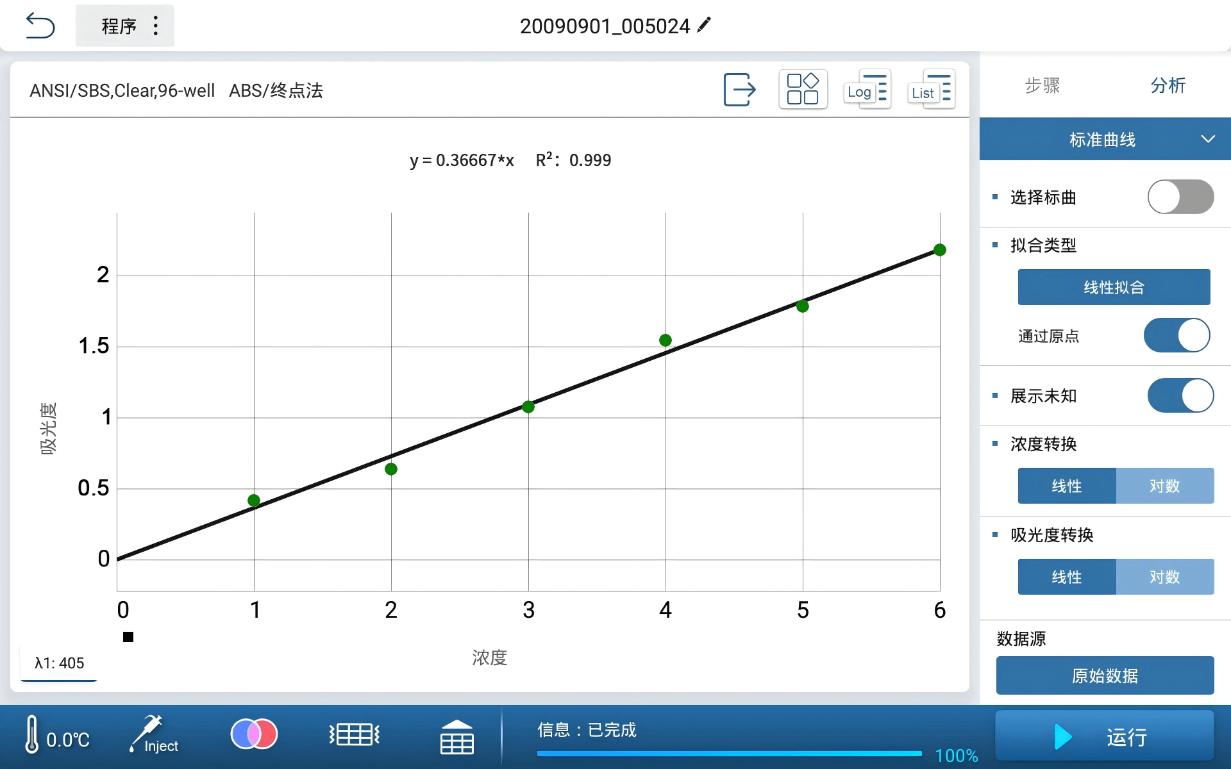Open the plate layout shapes icon
The width and height of the screenshot is (1231, 769).
pos(803,89)
